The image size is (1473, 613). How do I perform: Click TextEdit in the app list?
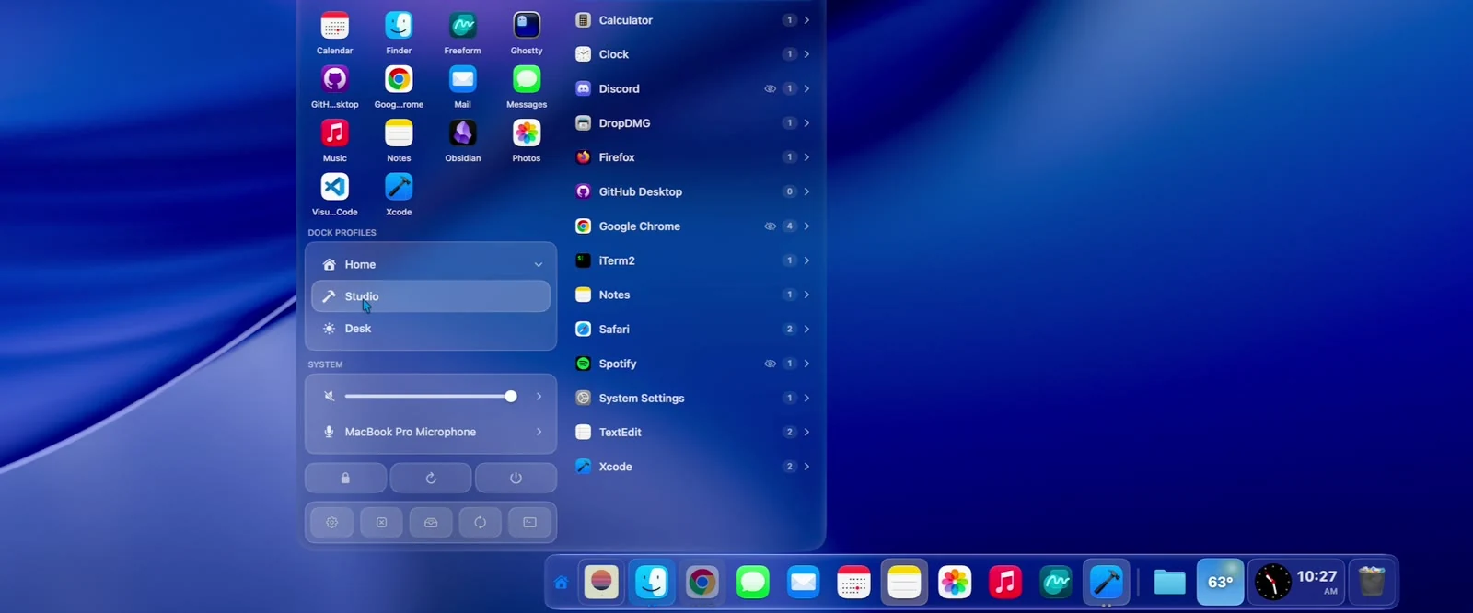coord(692,432)
